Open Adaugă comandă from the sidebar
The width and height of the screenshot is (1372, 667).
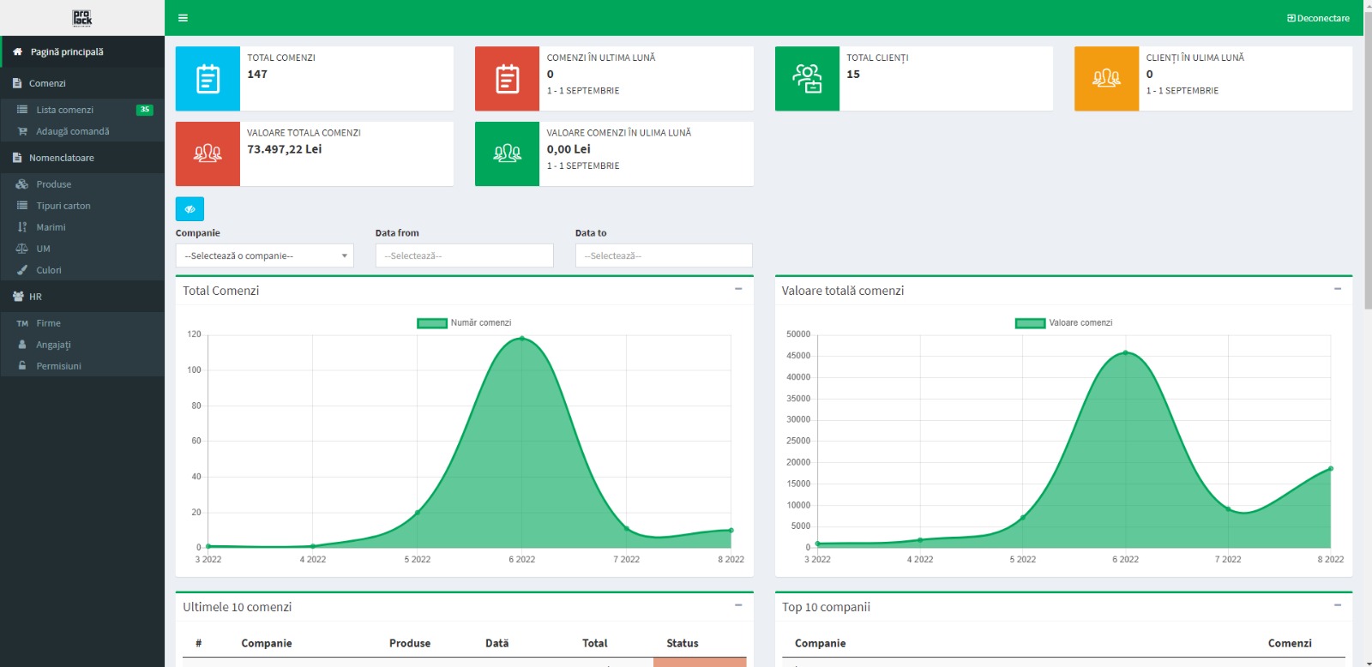[72, 131]
